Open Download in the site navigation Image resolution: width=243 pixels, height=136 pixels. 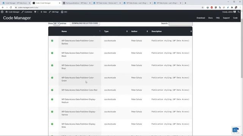pyautogui.click(x=201, y=18)
